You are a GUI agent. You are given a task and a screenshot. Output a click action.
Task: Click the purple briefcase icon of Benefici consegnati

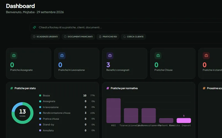coord(110,55)
